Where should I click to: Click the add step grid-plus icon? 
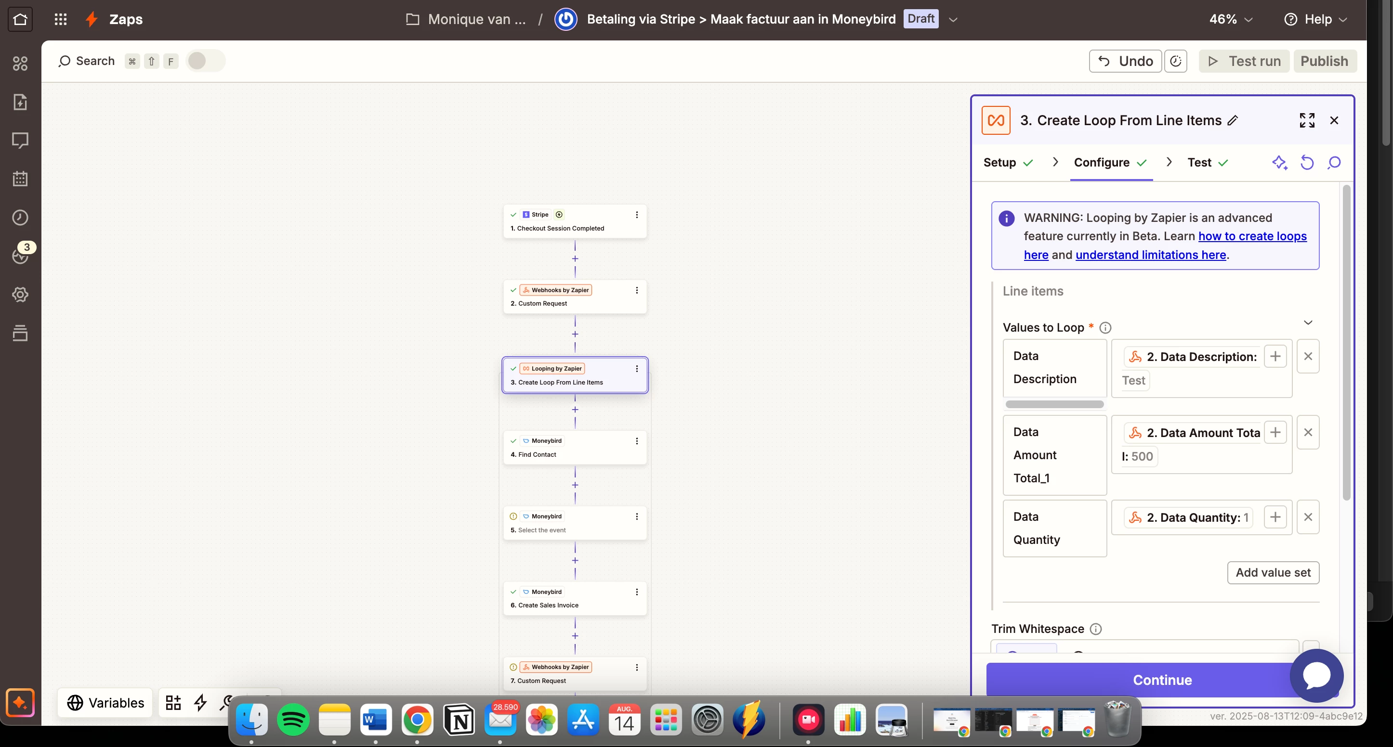173,703
